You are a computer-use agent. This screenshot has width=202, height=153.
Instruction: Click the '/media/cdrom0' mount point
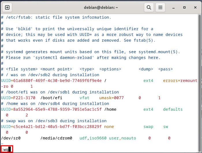pyautogui.click(x=56, y=138)
